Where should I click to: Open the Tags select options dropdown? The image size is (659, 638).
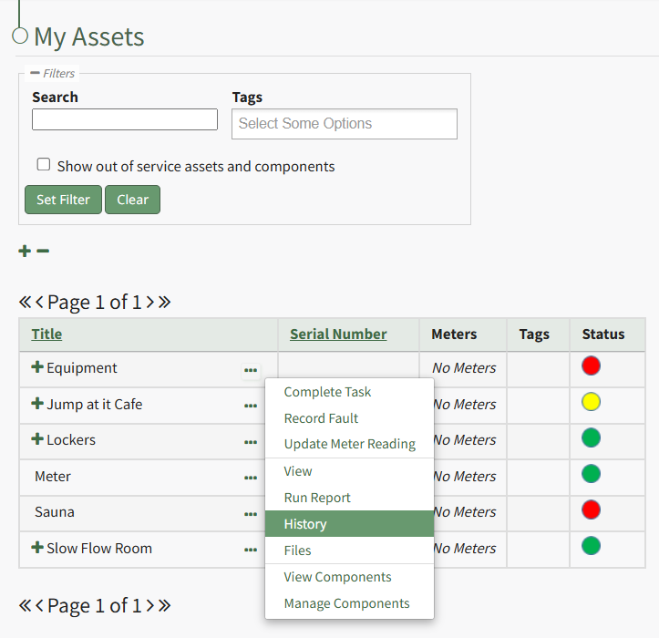[344, 124]
